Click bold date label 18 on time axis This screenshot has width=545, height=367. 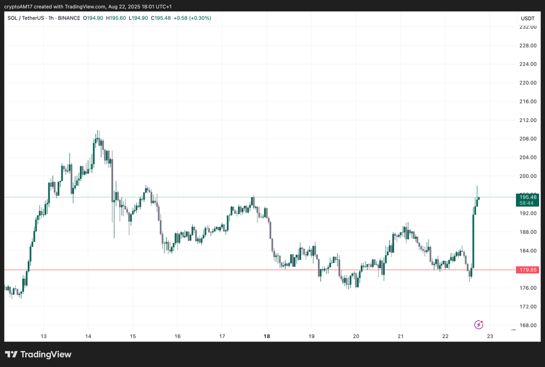pos(267,336)
